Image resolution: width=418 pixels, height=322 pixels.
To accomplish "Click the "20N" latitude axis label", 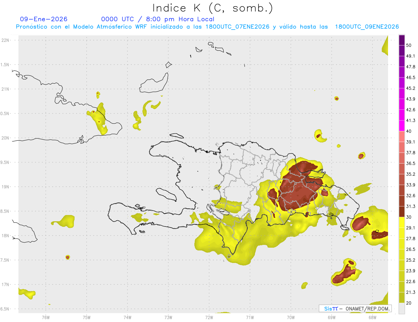I will tap(6, 138).
